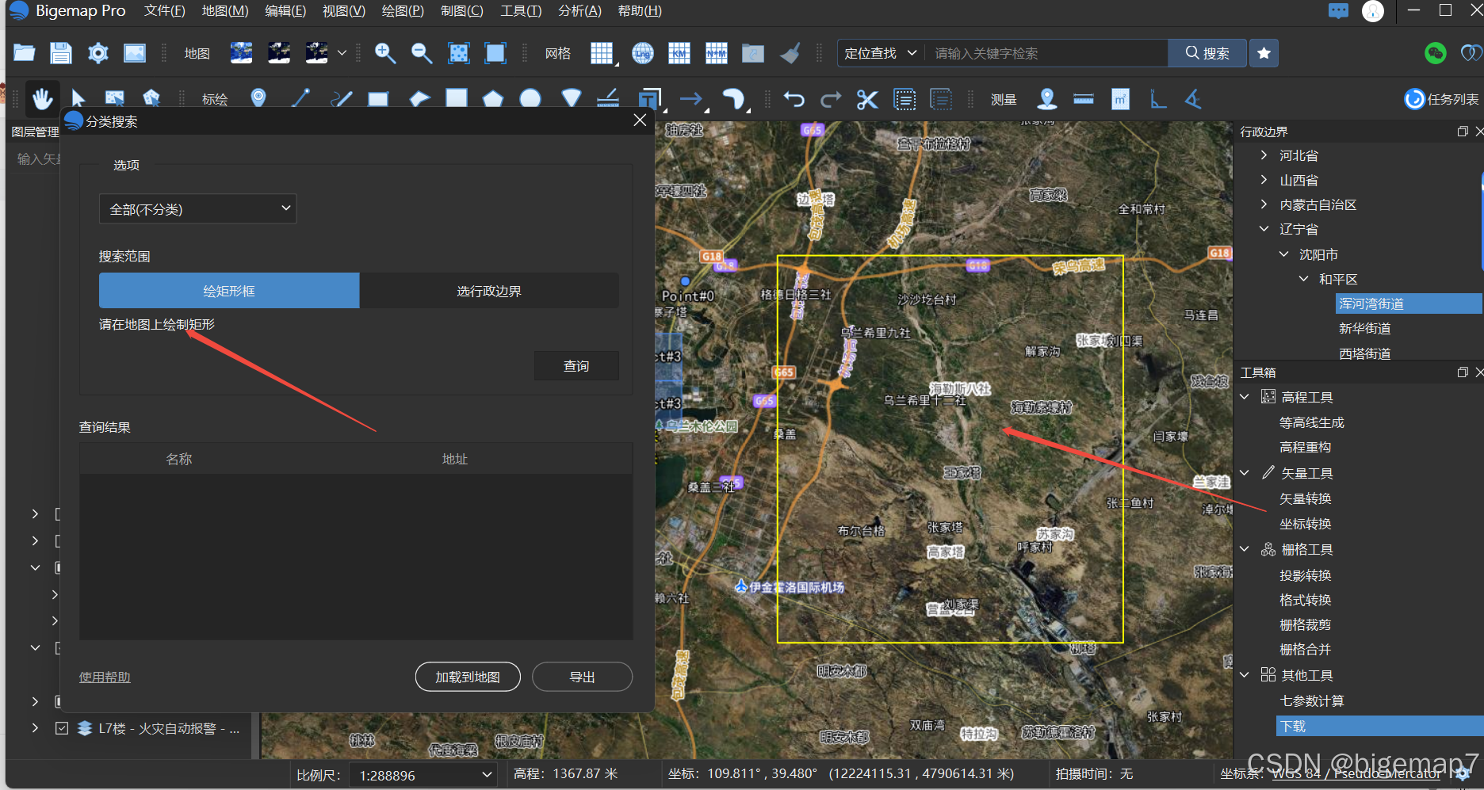The image size is (1484, 790).
Task: Expand the L7楼 - 火灾自动报警 layer row
Action: (x=35, y=728)
